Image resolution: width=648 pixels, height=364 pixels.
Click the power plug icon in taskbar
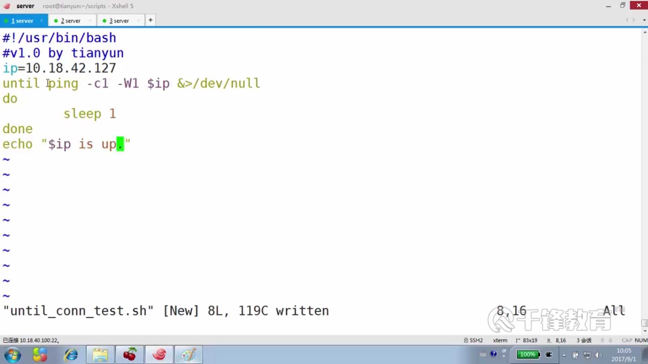coord(549,354)
